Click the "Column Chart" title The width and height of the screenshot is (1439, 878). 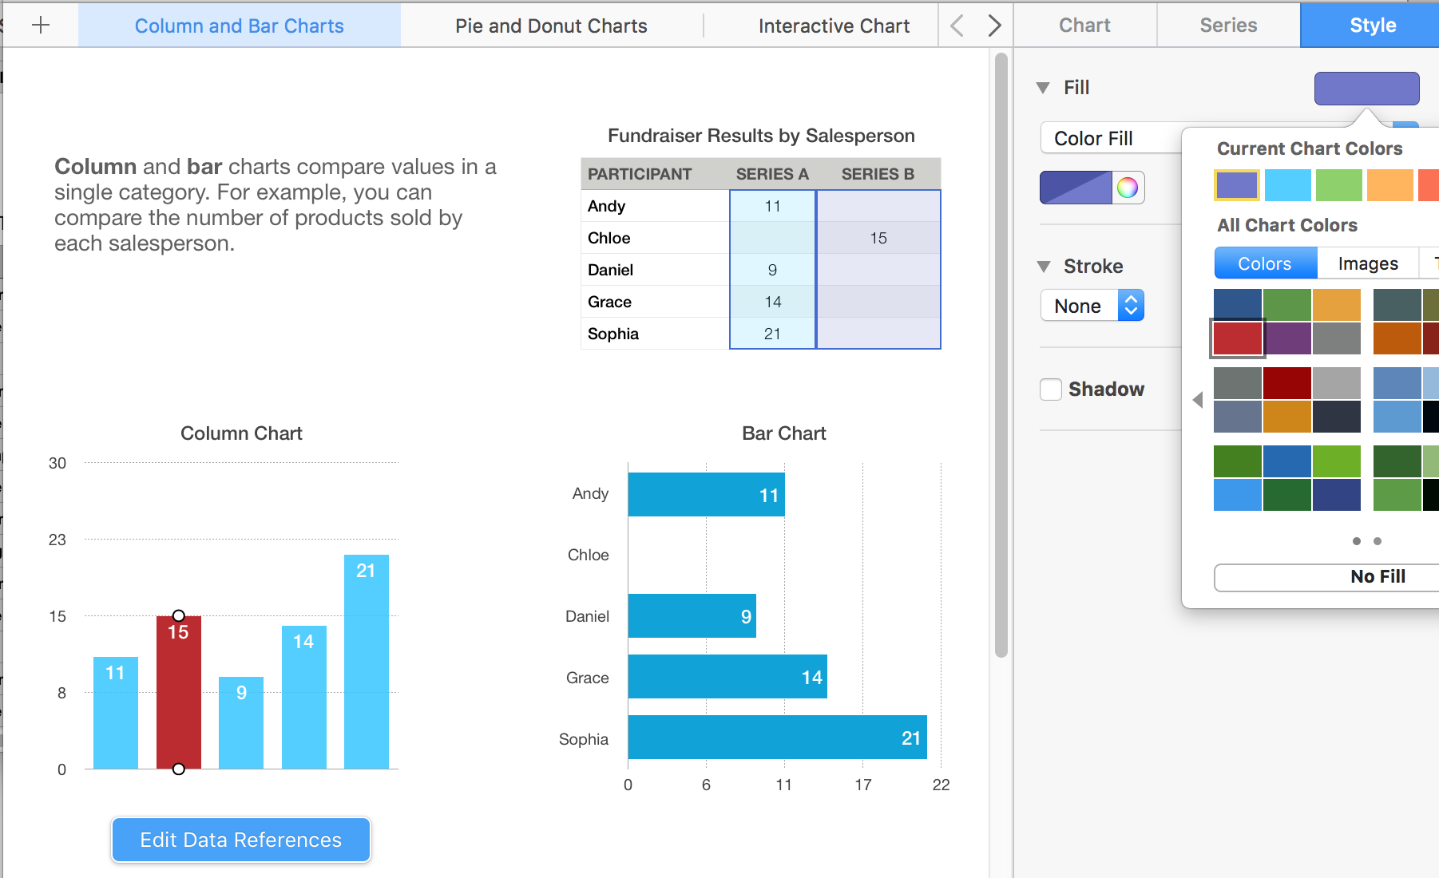coord(241,433)
